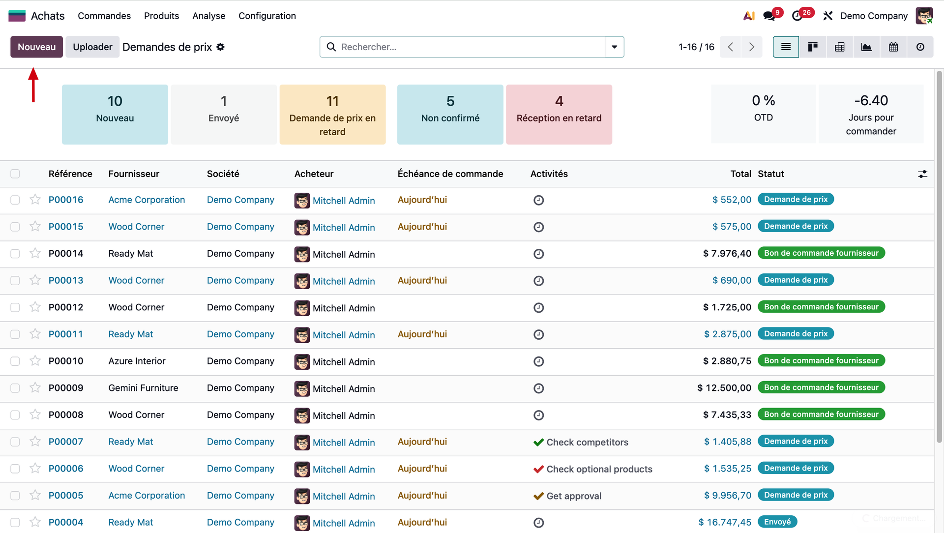The width and height of the screenshot is (944, 533).
Task: Select checkbox for order P00010
Action: point(15,361)
